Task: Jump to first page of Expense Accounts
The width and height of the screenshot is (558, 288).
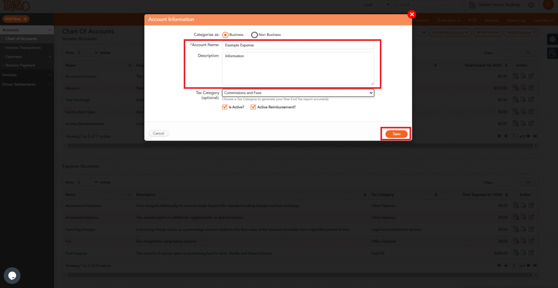Action: pos(499,266)
